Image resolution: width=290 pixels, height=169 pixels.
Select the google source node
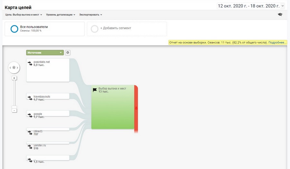[48, 113]
